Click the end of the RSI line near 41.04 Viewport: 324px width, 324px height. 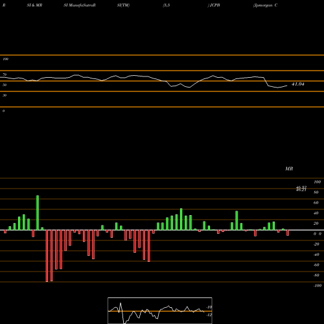[x=287, y=86]
